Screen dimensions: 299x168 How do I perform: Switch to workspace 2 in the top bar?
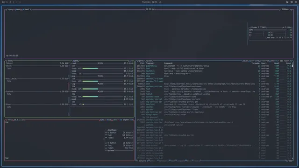pyautogui.click(x=10, y=2)
